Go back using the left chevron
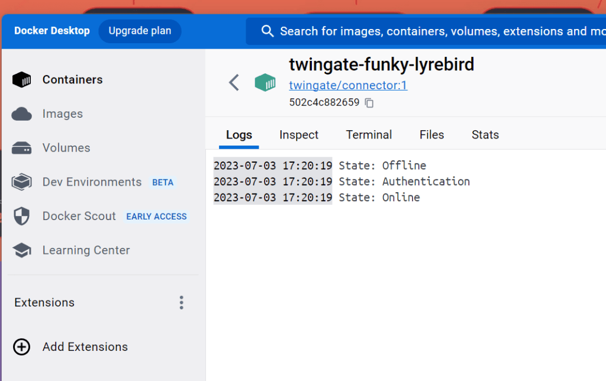Image resolution: width=606 pixels, height=381 pixels. [x=234, y=82]
